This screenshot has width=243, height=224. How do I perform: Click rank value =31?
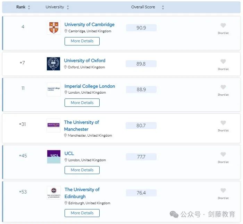[x=23, y=124]
